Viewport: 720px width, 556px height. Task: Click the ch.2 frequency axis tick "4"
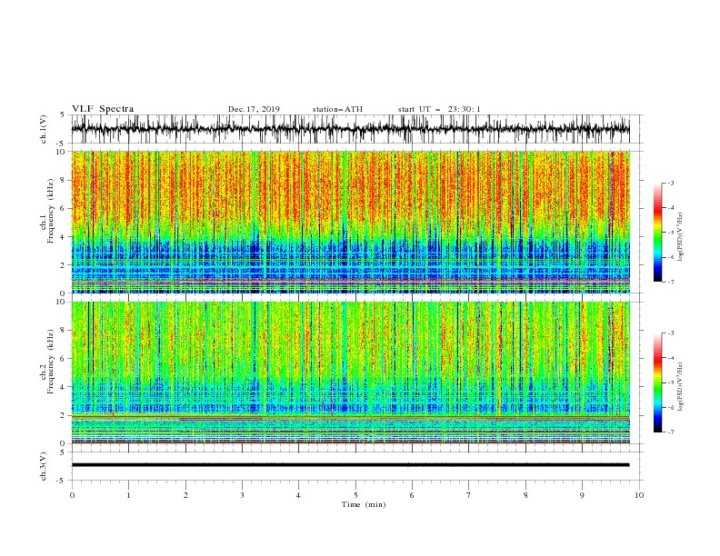click(64, 387)
